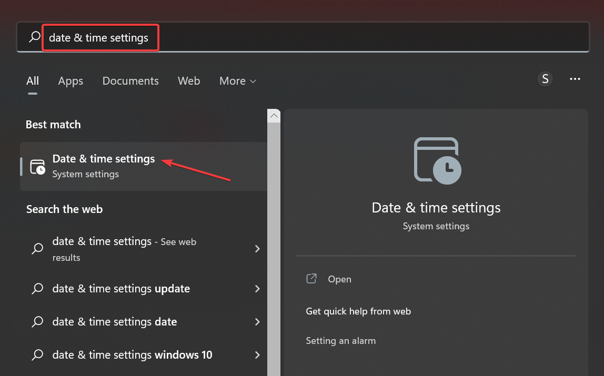Click the Open external-link icon
The height and width of the screenshot is (376, 604).
[x=311, y=279]
